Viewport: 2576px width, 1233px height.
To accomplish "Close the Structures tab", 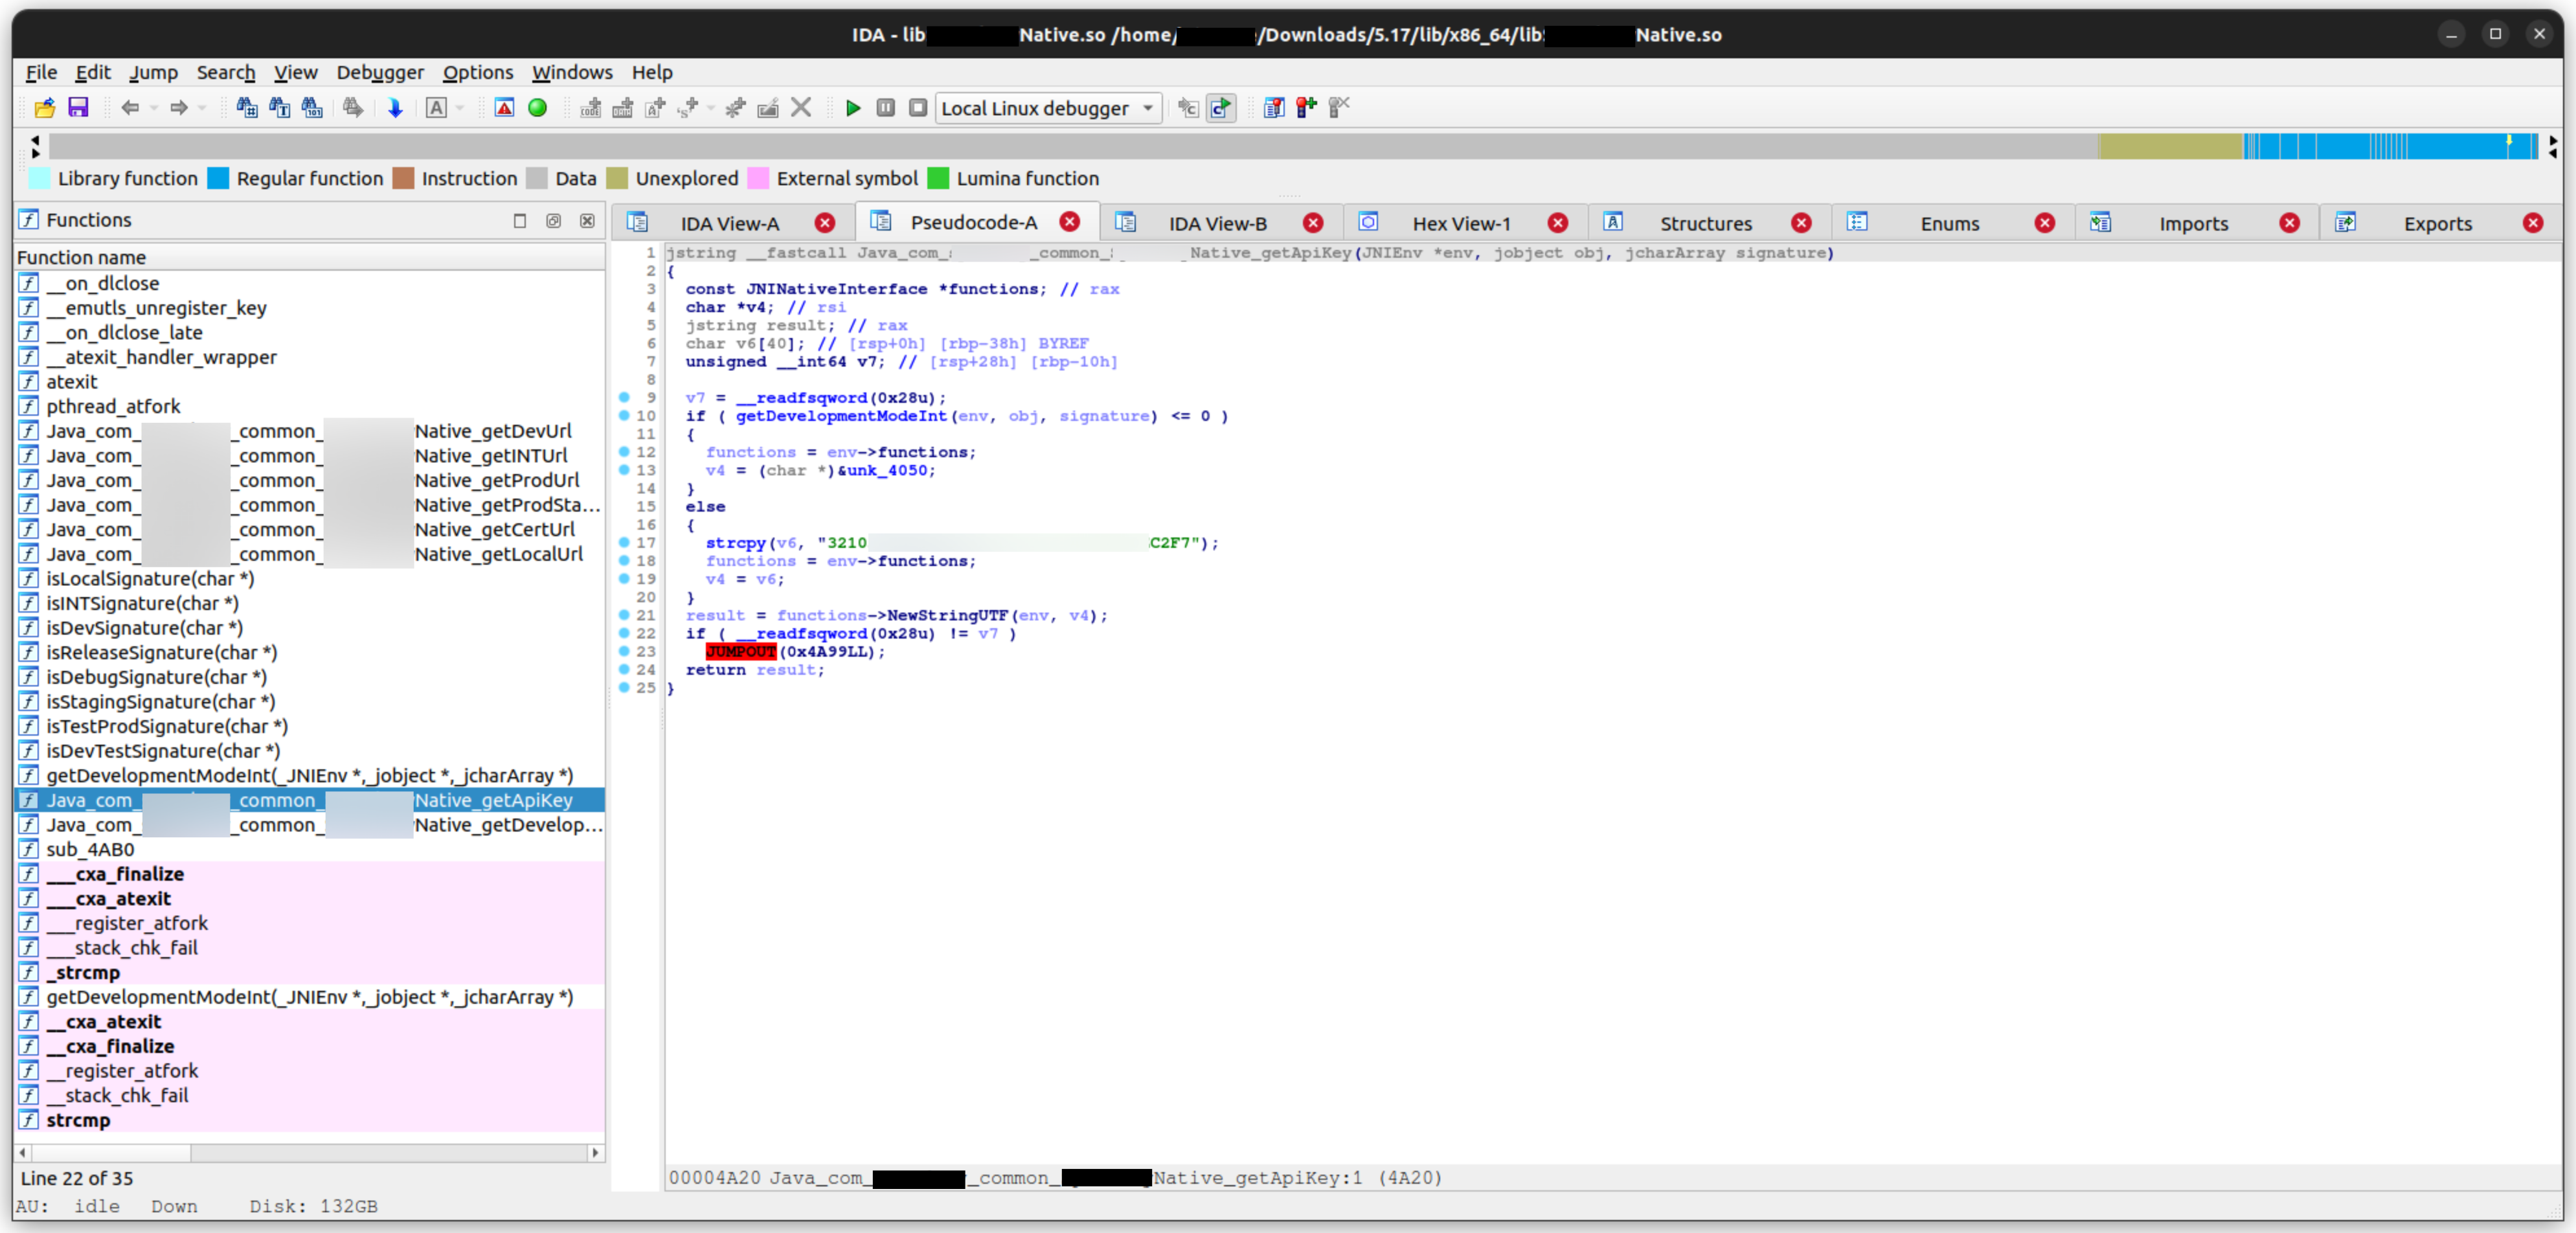I will point(1801,223).
